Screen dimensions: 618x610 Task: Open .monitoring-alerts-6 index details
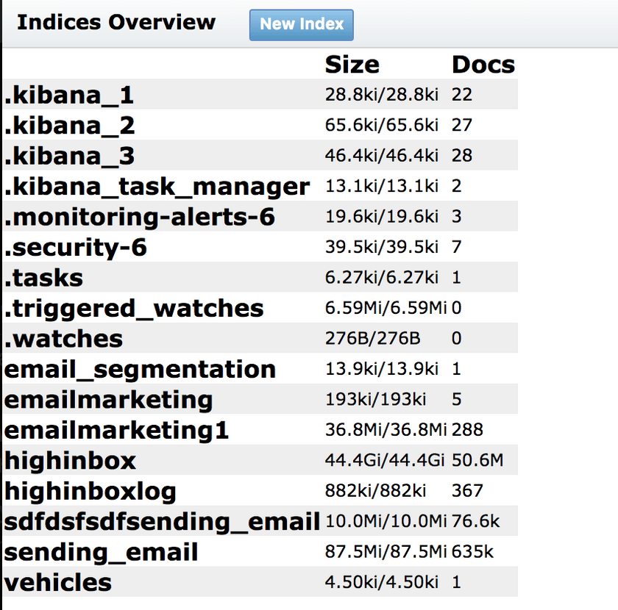[x=140, y=218]
